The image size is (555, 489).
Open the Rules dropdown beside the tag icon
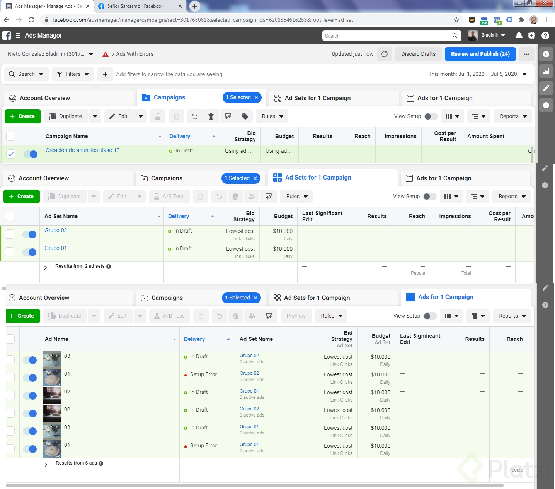coord(272,116)
